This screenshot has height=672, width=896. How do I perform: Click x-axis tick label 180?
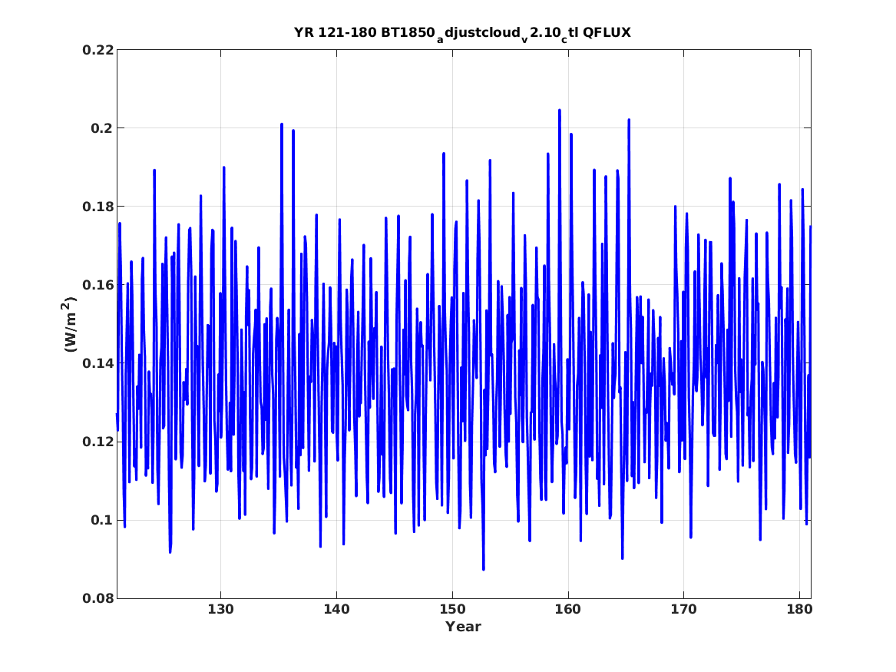[799, 610]
